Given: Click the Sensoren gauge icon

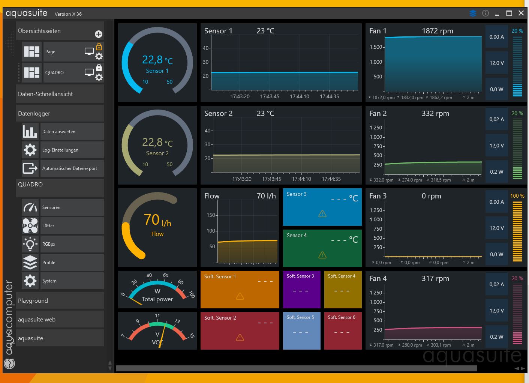Looking at the screenshot, I should (x=30, y=207).
